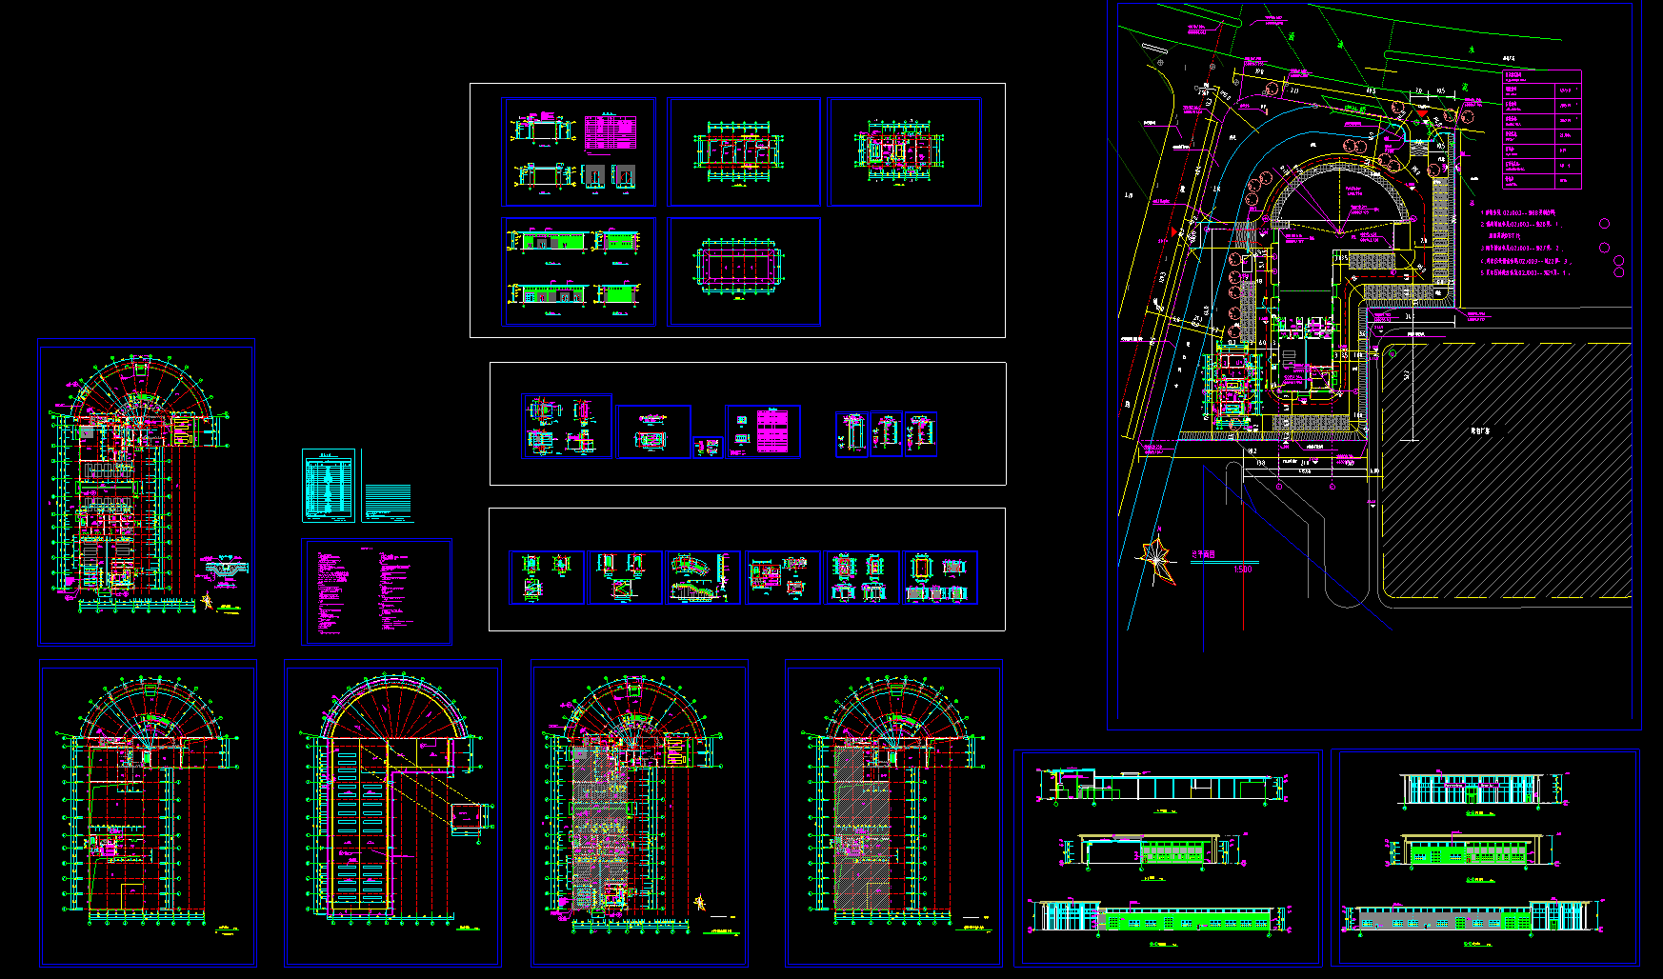
Task: Click the cyan ruled-lines sheet beside the drawing list
Action: 388,486
